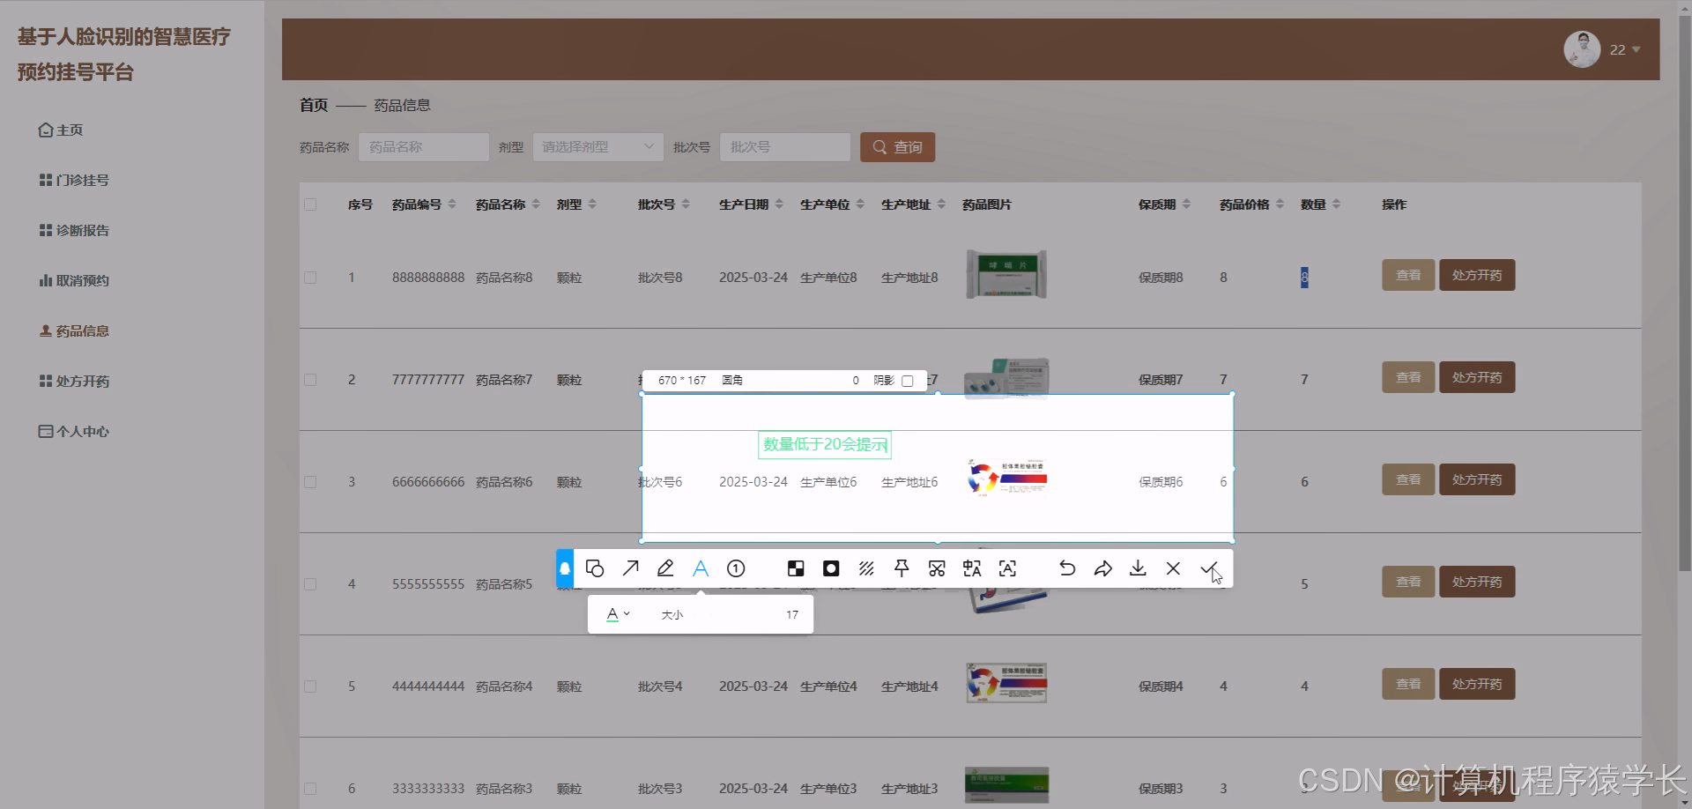Toggle the select-all checkbox in table header
The height and width of the screenshot is (809, 1692).
pyautogui.click(x=310, y=204)
